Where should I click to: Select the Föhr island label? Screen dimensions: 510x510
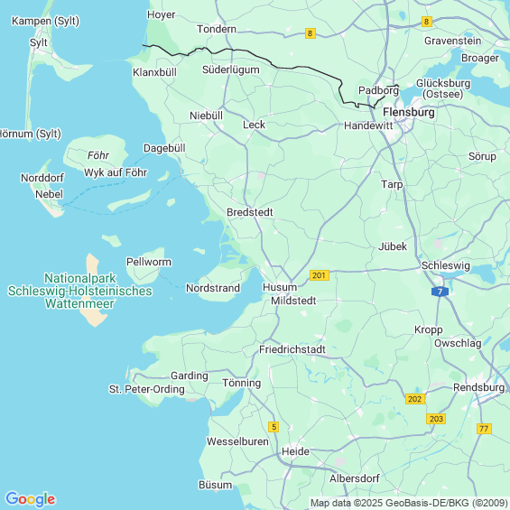(98, 155)
